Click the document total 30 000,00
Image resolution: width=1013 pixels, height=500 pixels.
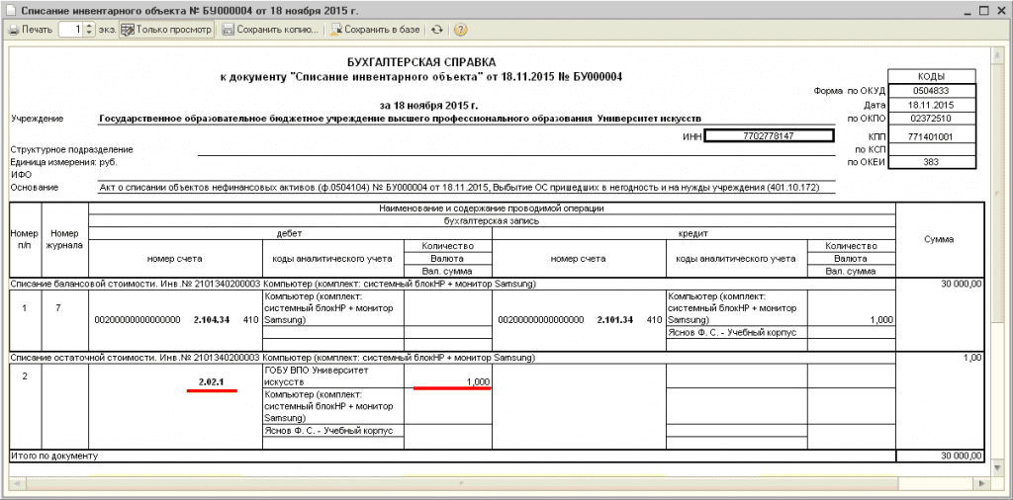click(x=961, y=457)
